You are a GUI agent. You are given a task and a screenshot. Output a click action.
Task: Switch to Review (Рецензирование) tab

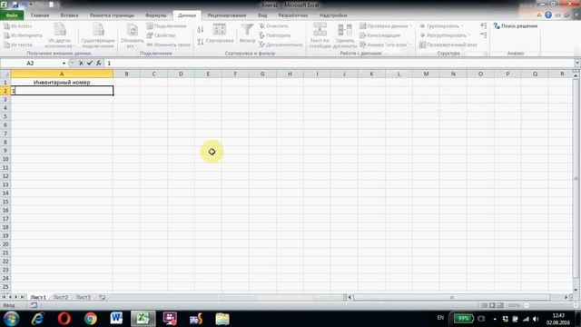[227, 15]
